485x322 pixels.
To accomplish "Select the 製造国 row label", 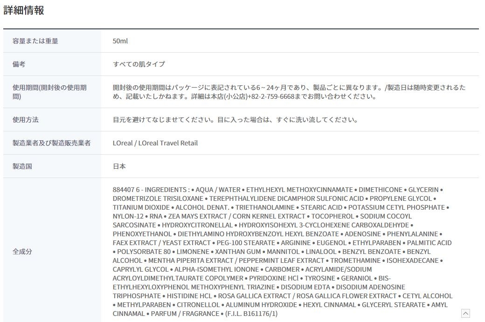I will coord(22,166).
